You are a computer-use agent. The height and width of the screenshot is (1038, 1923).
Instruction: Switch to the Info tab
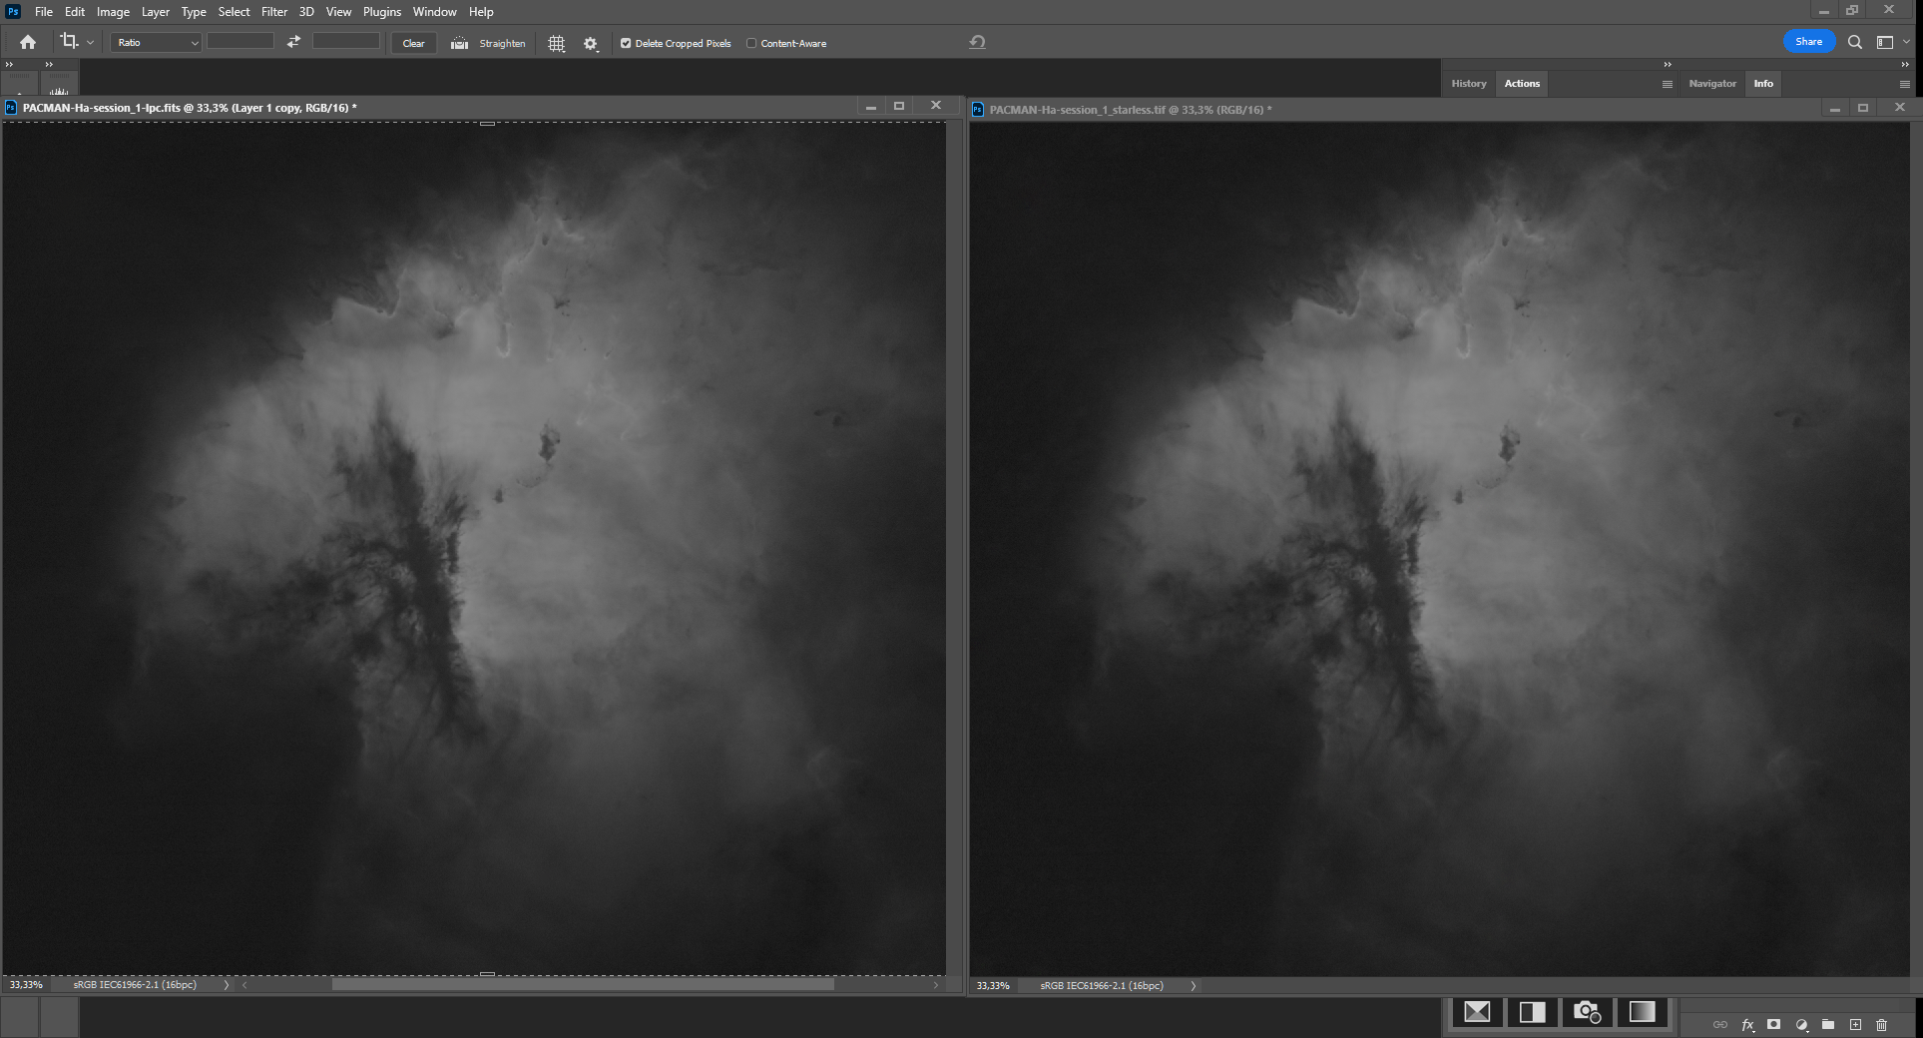(1763, 84)
